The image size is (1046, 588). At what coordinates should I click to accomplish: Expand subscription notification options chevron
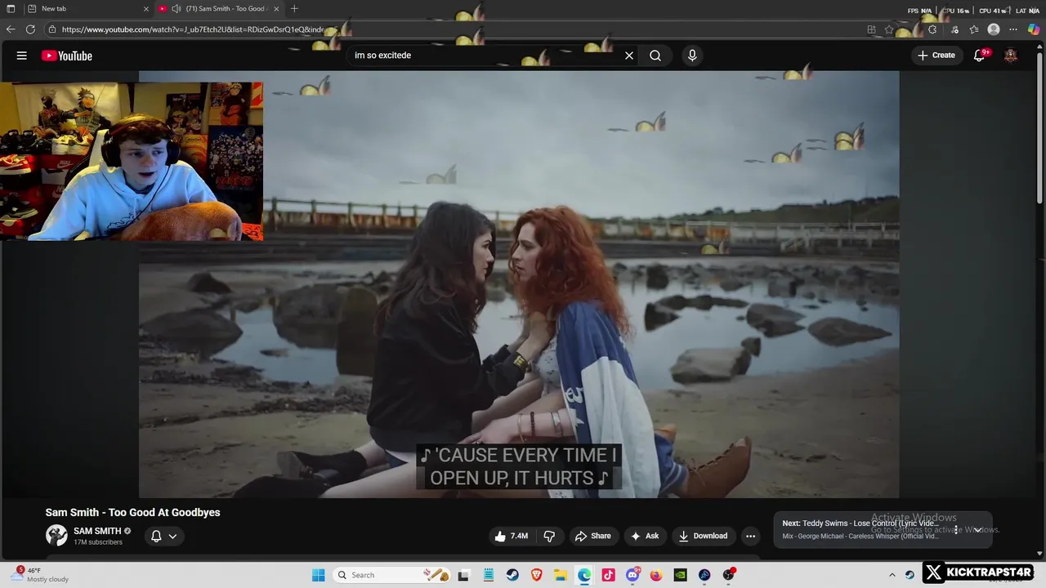coord(172,537)
